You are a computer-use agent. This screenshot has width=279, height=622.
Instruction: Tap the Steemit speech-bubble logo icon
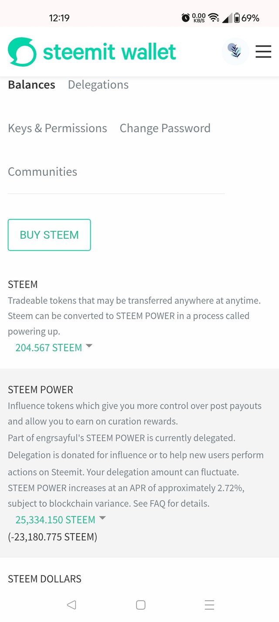[22, 52]
